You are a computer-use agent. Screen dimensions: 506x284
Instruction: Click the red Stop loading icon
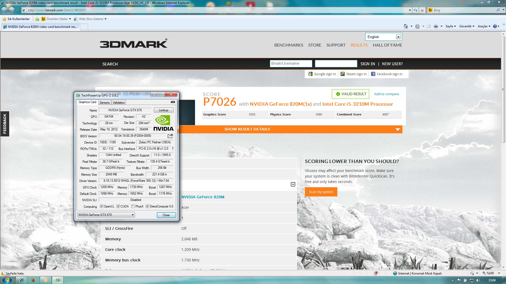[422, 10]
